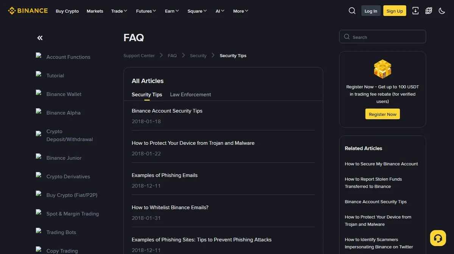Screen dimensions: 454x254
Task: Open Examples of Phishing Sites article
Action: (202, 240)
